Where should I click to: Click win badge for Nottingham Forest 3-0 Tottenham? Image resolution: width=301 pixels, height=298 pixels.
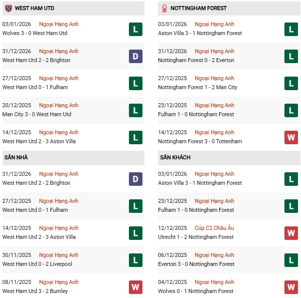point(291,137)
